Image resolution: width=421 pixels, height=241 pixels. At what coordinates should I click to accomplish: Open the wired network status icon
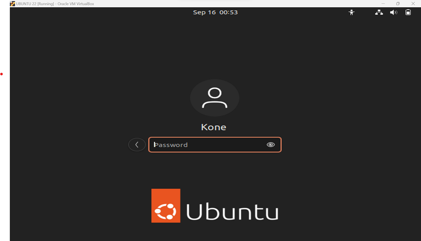[x=379, y=12]
